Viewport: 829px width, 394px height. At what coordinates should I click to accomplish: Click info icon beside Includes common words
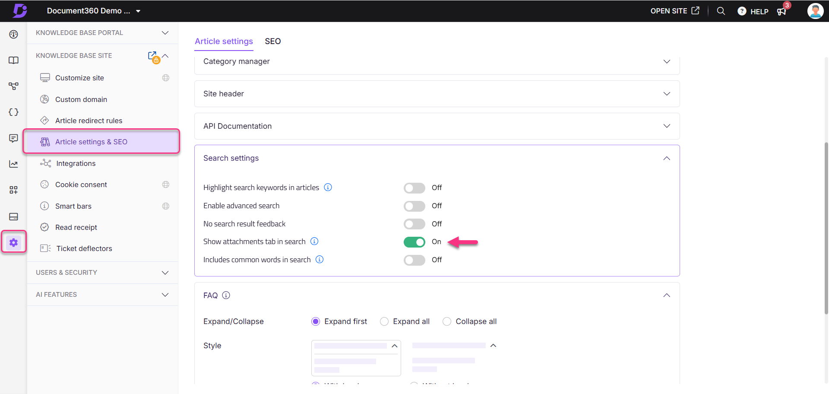[x=320, y=259]
